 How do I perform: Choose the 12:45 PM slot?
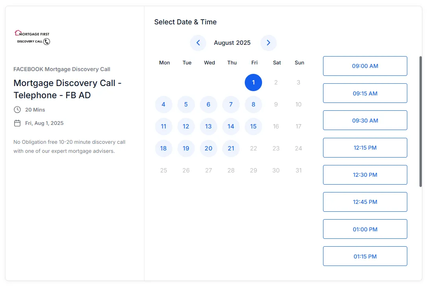(x=365, y=202)
